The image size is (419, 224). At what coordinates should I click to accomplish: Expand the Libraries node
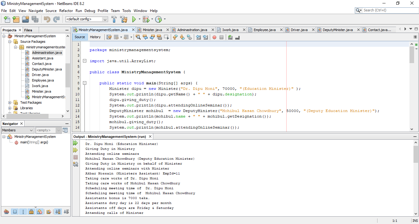click(x=10, y=108)
